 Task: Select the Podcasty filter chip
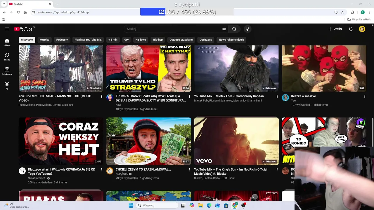pos(62,40)
